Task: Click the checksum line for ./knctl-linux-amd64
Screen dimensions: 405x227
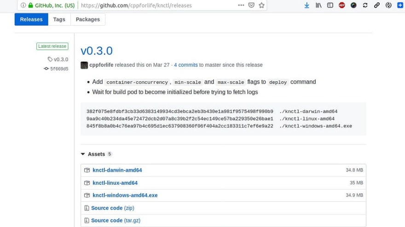Action: (210, 119)
